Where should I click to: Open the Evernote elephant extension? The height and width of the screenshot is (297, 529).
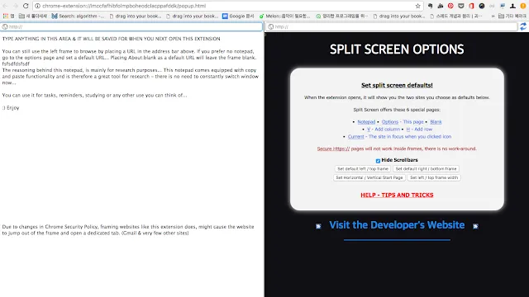click(430, 6)
